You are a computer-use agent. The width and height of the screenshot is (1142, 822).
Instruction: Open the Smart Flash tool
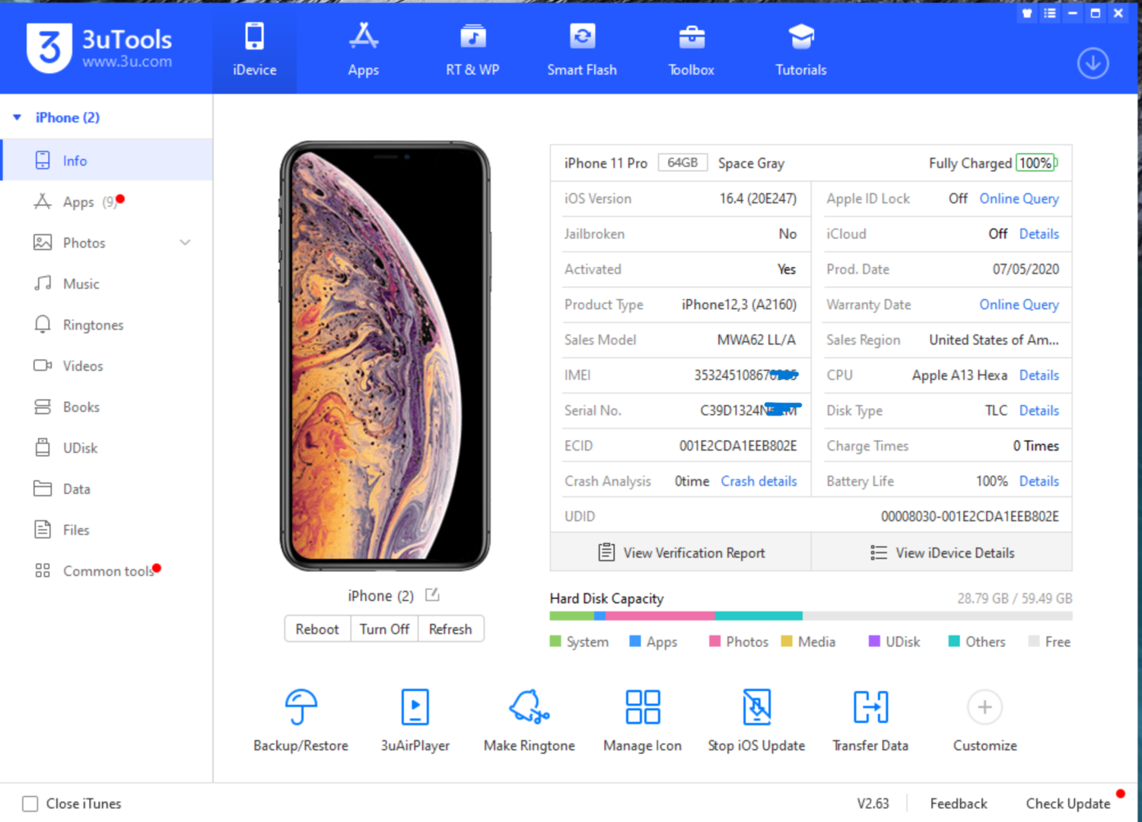coord(582,48)
